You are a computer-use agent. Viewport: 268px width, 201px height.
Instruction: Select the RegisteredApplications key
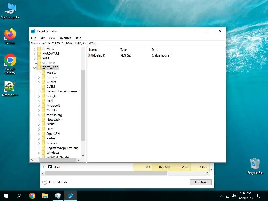pyautogui.click(x=62, y=148)
